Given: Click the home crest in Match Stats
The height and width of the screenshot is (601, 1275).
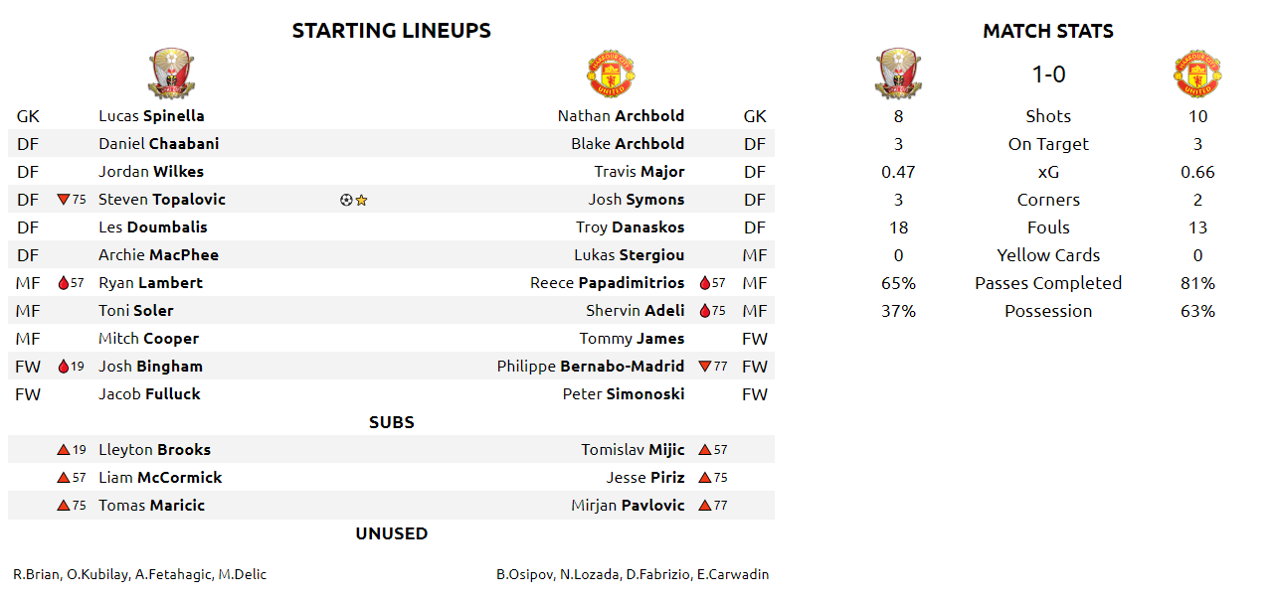Looking at the screenshot, I should click(899, 74).
